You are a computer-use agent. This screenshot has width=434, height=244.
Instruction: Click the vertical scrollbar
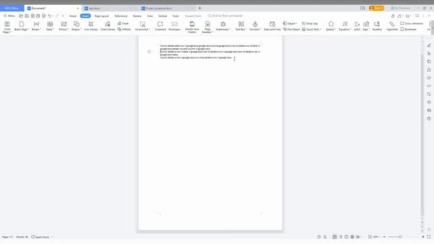click(422, 135)
